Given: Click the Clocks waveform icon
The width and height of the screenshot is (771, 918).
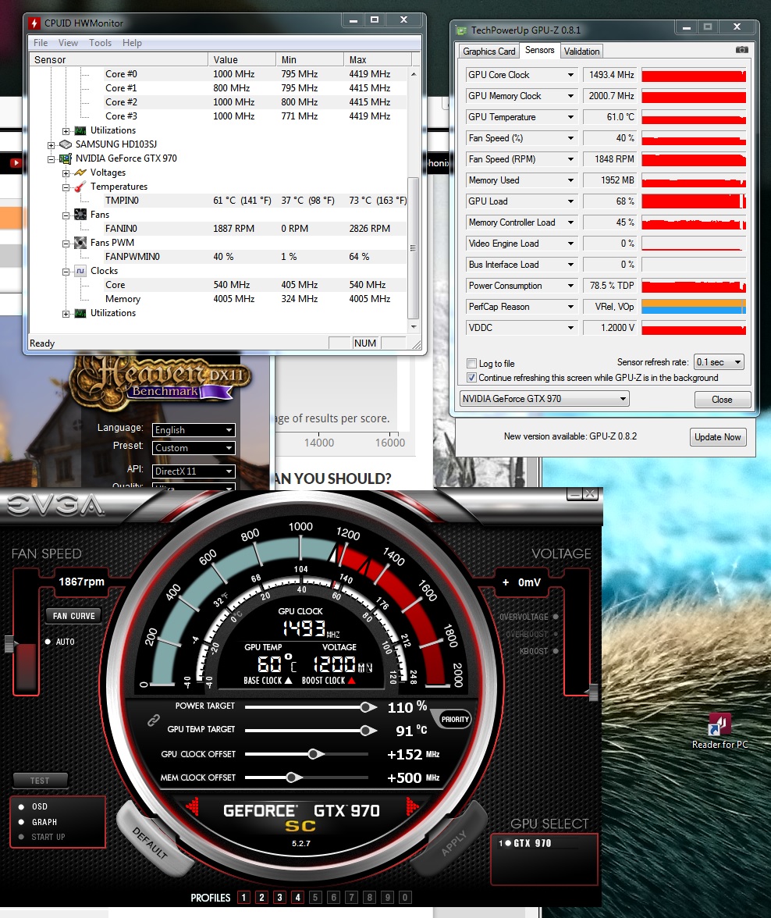Looking at the screenshot, I should click(x=80, y=271).
